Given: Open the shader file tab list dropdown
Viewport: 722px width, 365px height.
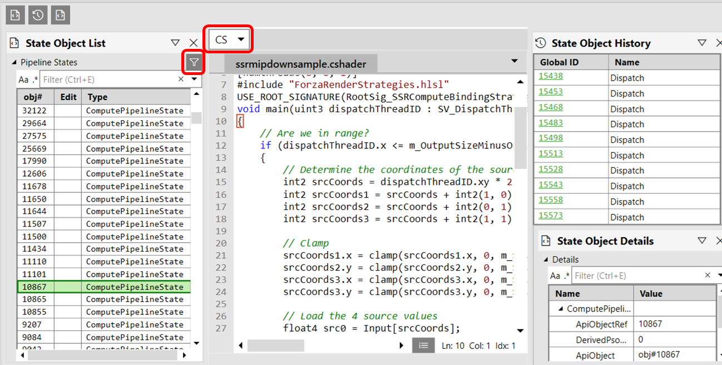Looking at the screenshot, I should [514, 61].
